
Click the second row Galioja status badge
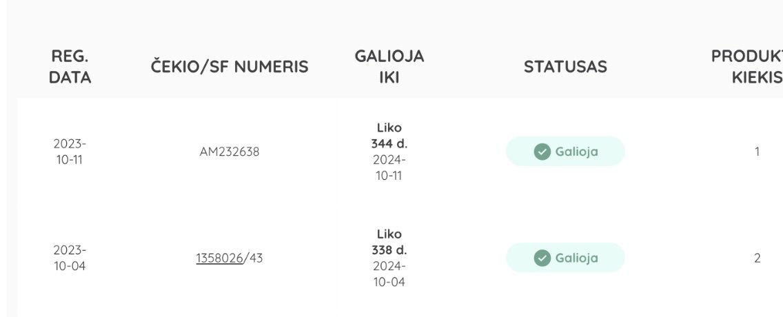(565, 258)
